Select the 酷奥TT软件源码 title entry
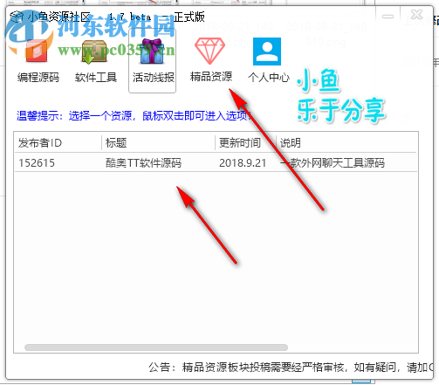The height and width of the screenshot is (385, 439). click(x=143, y=163)
